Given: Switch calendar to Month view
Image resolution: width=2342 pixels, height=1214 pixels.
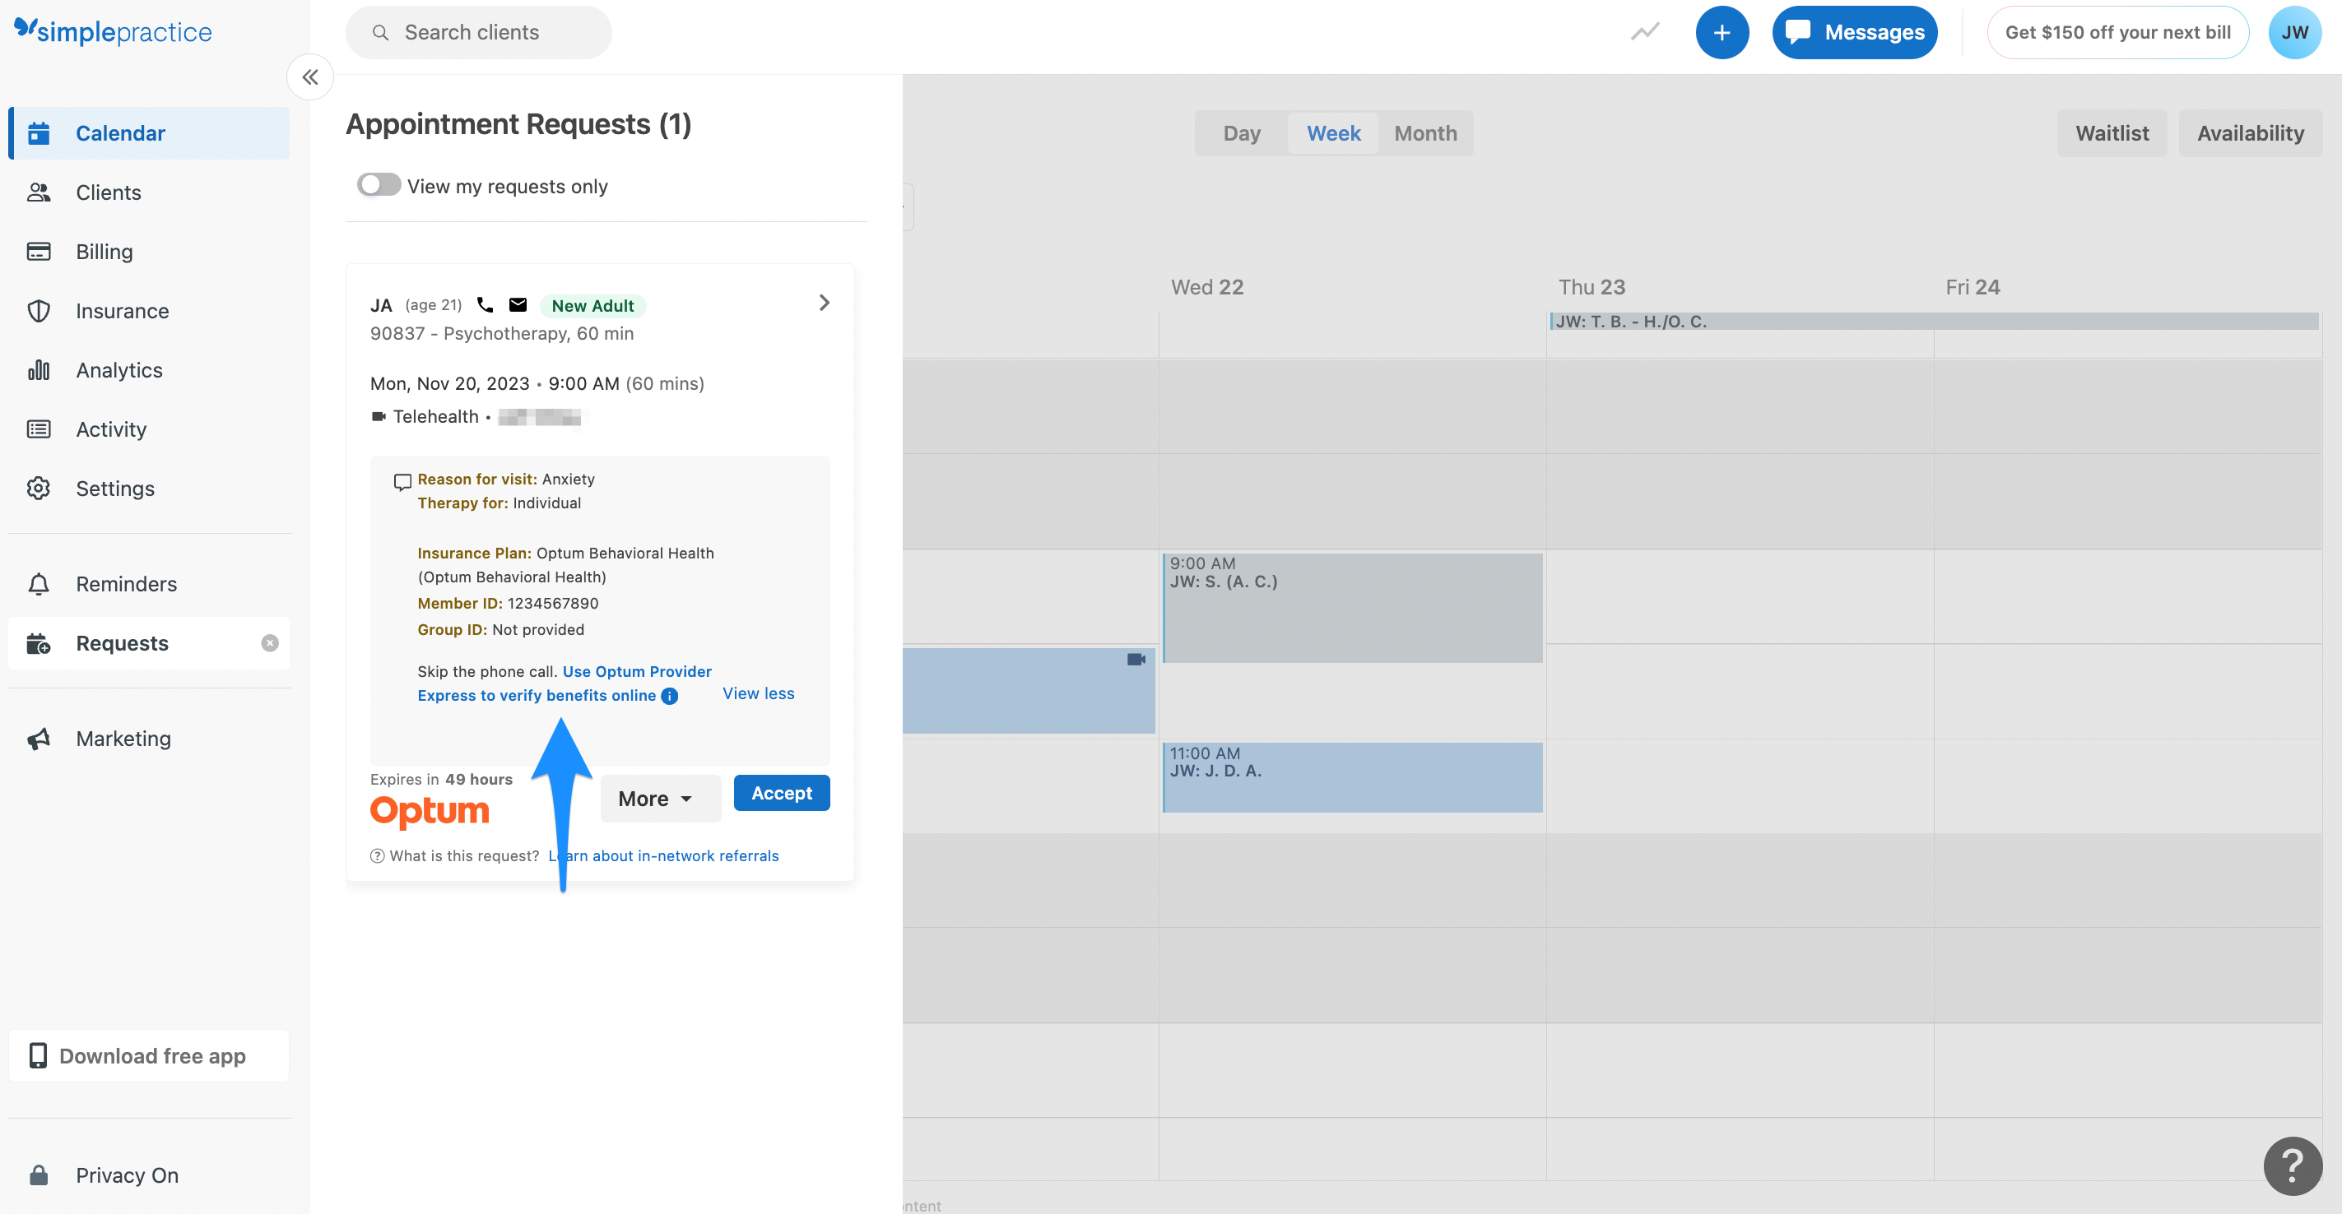Looking at the screenshot, I should (1424, 133).
